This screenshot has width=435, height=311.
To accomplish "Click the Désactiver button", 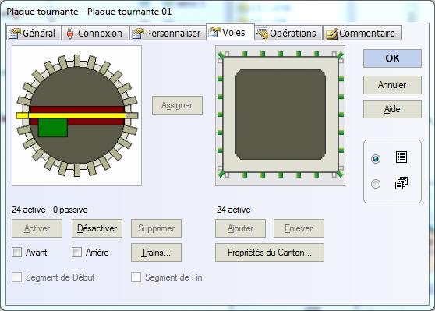I will tap(97, 228).
